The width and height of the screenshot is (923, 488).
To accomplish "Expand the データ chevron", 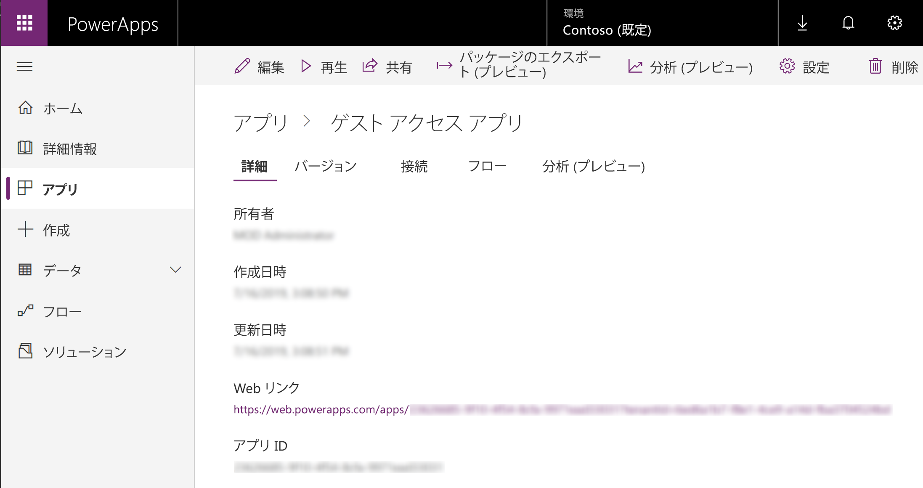I will coord(175,270).
